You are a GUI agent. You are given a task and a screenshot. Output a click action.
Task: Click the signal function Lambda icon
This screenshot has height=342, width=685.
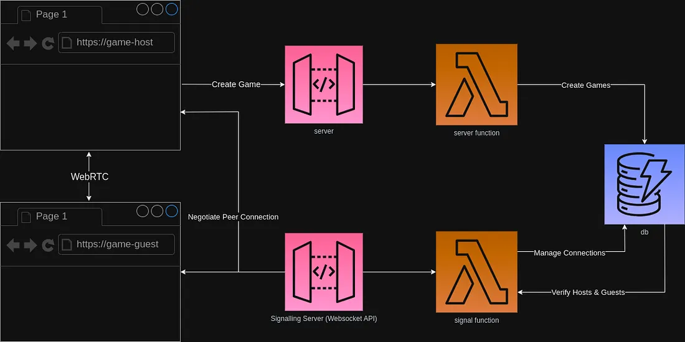pos(476,272)
